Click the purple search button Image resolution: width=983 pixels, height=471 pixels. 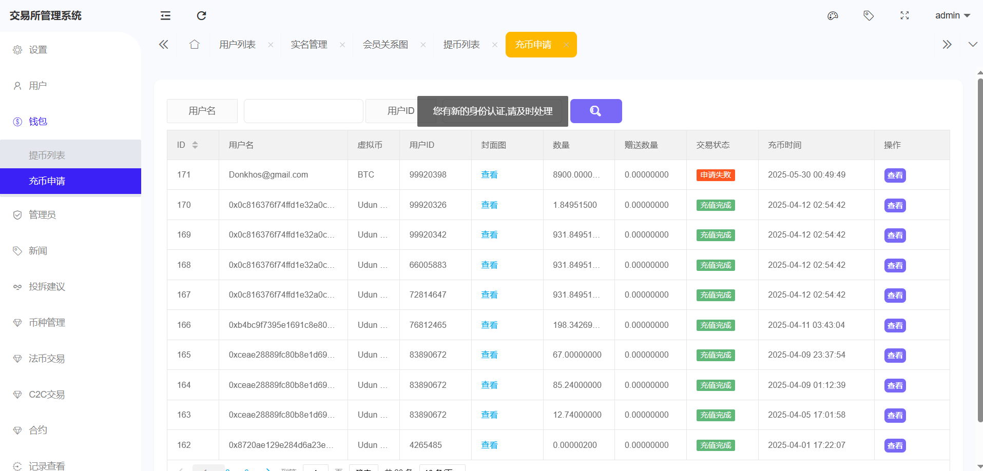coord(595,111)
